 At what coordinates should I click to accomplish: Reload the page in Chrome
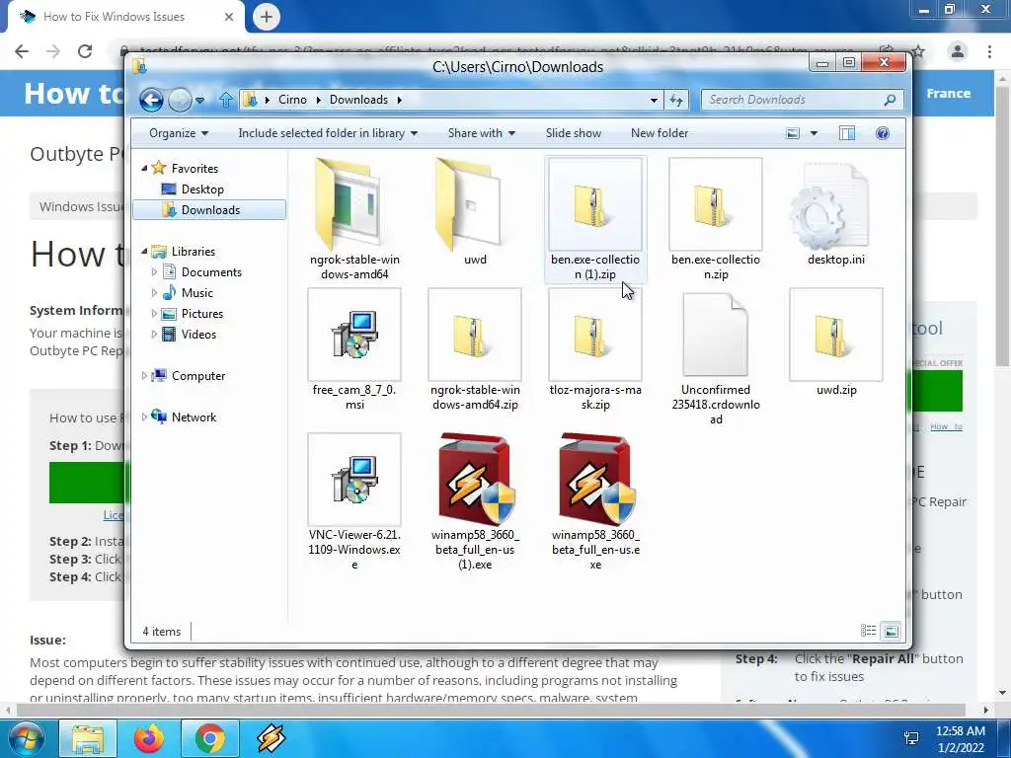(x=85, y=51)
